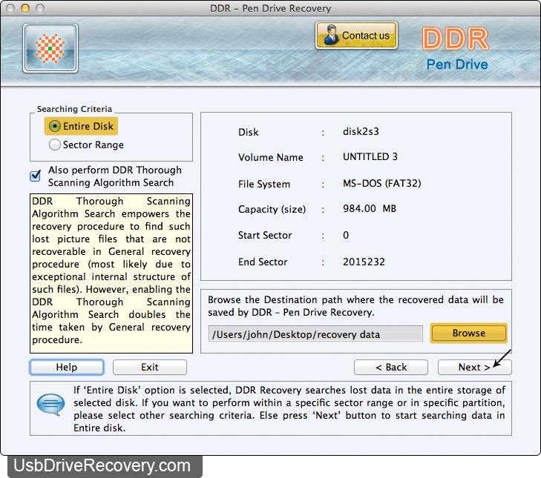Click the Searching Criteria group label

pos(74,109)
